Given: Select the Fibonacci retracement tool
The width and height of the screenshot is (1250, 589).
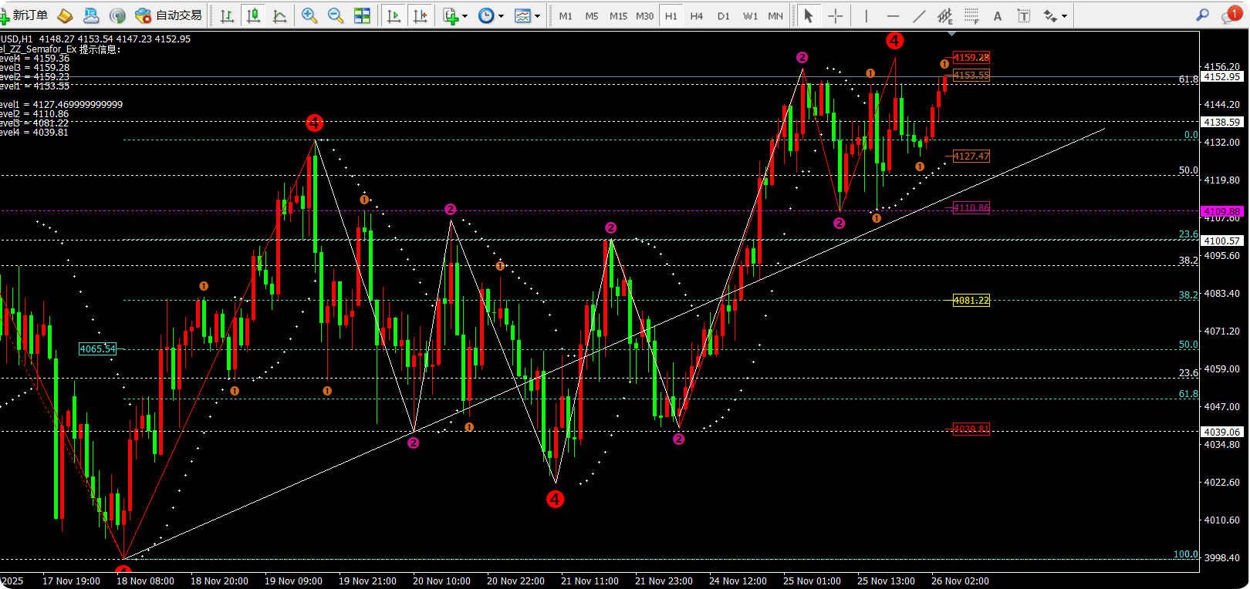Looking at the screenshot, I should click(971, 15).
